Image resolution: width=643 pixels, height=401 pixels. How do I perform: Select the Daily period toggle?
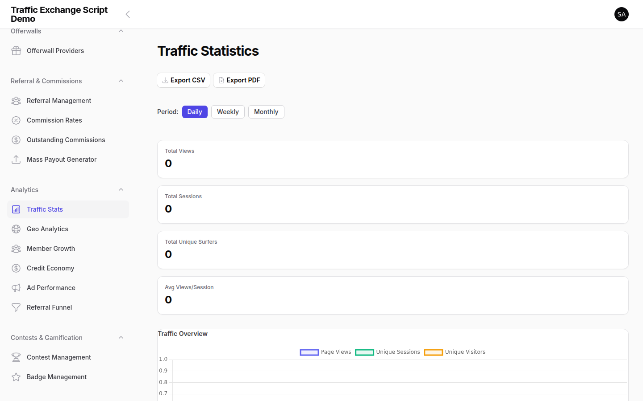pyautogui.click(x=195, y=111)
